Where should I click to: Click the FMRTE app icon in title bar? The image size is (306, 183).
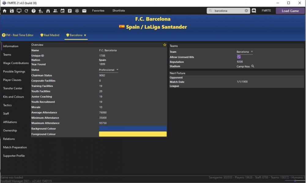point(4,3)
